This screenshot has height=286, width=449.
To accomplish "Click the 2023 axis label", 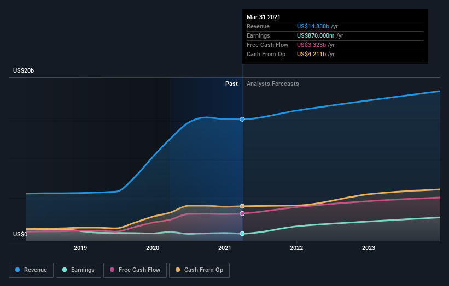I will [x=369, y=248].
